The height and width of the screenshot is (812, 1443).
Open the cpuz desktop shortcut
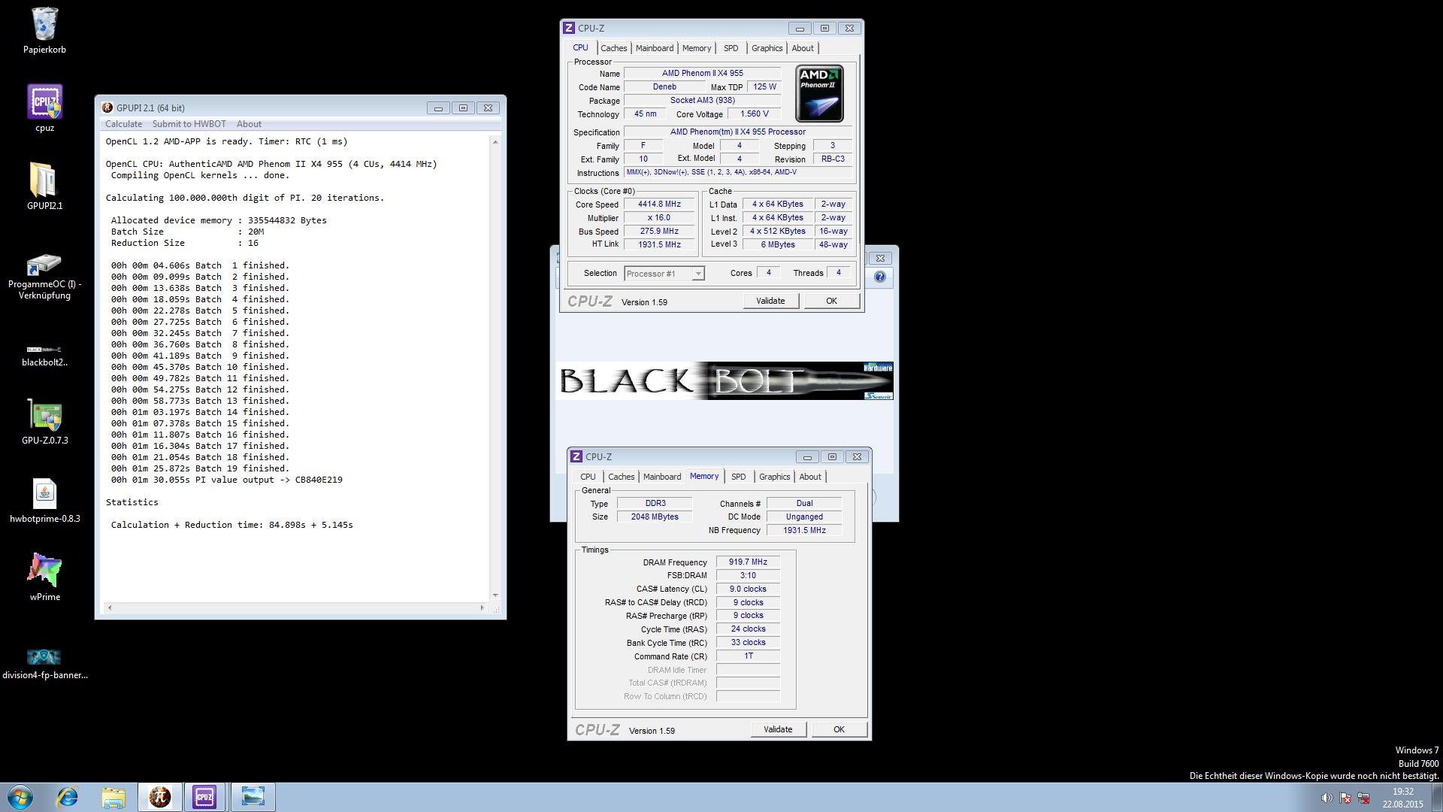[x=44, y=108]
